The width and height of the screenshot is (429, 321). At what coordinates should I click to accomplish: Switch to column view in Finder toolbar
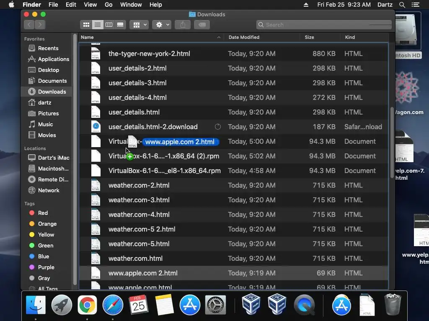[109, 25]
